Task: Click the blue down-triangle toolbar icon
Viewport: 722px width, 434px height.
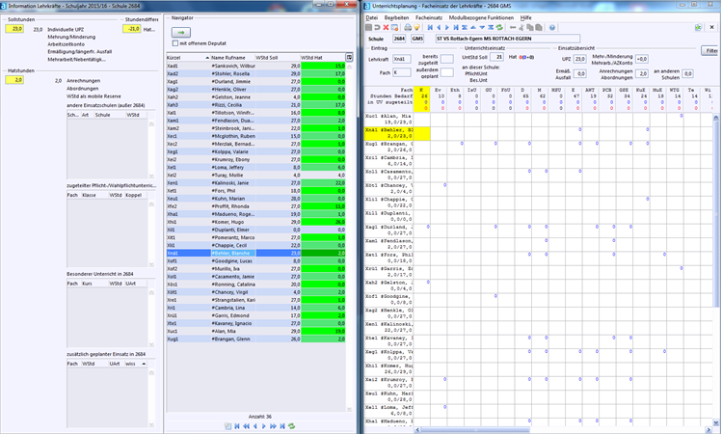Action: point(482,28)
